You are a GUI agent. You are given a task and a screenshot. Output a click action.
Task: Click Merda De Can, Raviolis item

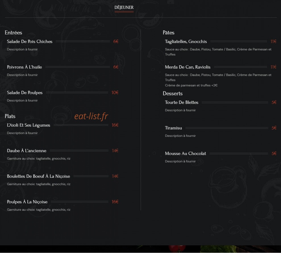pos(188,67)
